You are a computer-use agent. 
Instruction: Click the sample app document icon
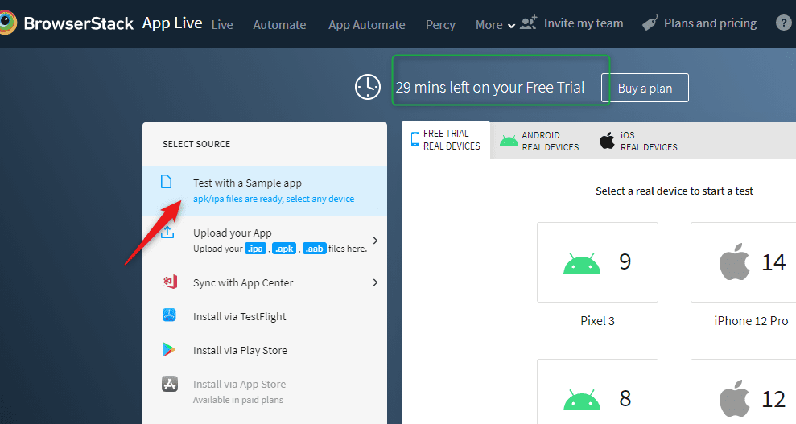coord(167,183)
